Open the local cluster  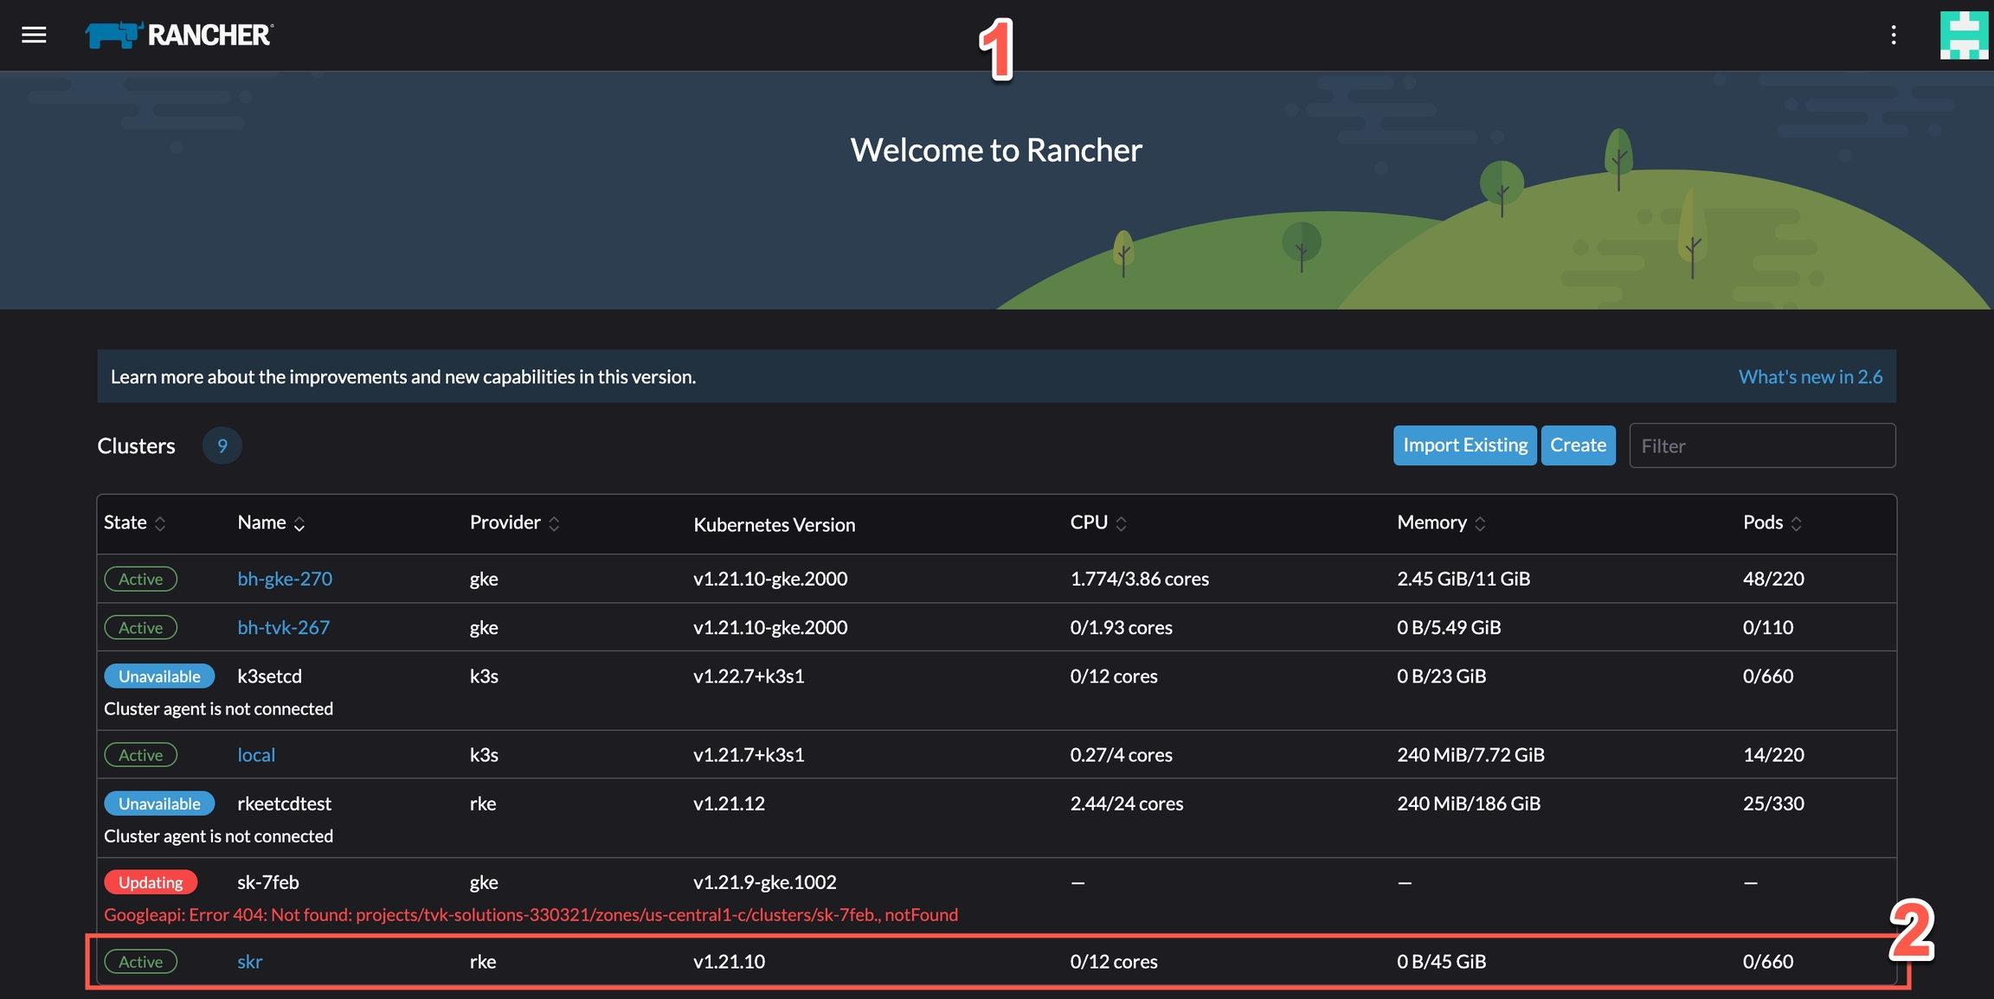click(256, 755)
